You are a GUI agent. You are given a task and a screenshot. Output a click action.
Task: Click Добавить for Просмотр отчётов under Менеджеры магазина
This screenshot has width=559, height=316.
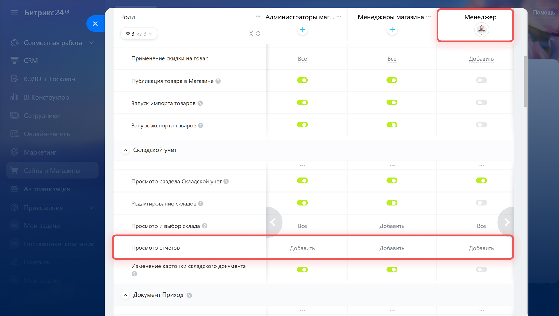[392, 248]
